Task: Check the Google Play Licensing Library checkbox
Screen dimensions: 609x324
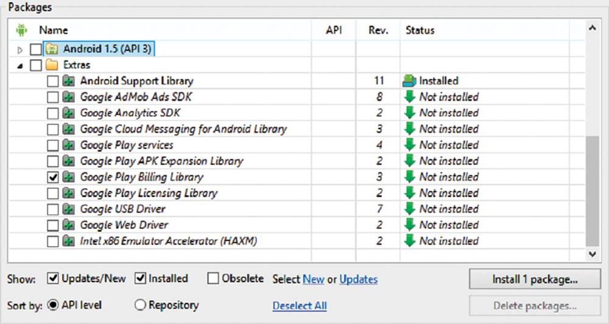Action: 52,193
